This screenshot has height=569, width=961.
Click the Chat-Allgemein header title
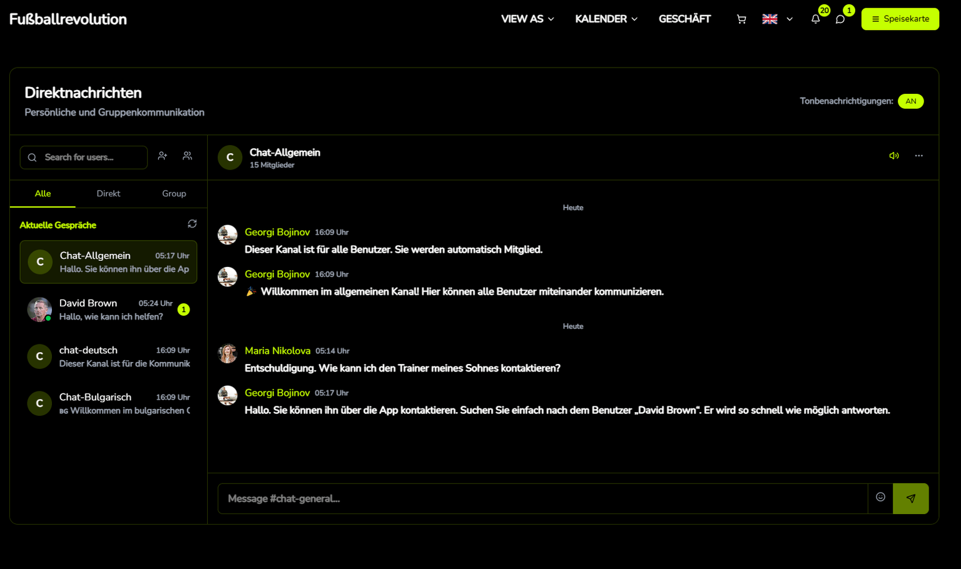tap(285, 153)
